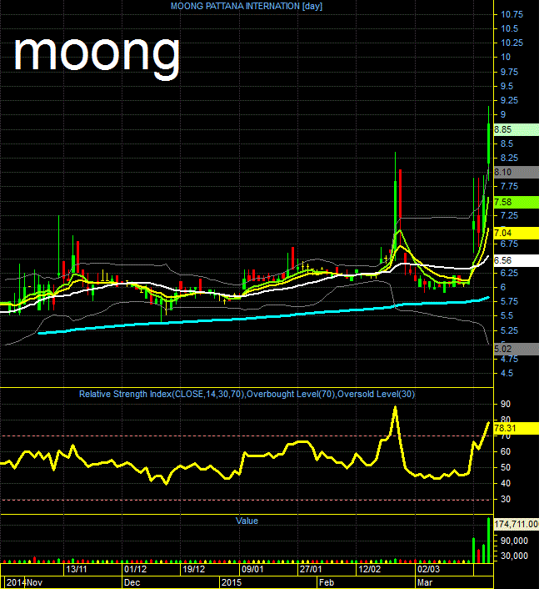Image resolution: width=549 pixels, height=589 pixels.
Task: Click the 9.25 price axis label
Action: point(509,100)
